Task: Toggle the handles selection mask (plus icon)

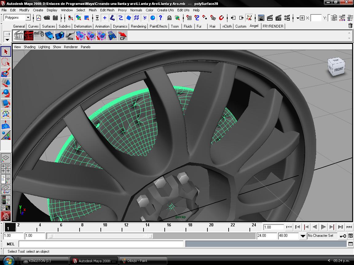Action: tap(105, 18)
